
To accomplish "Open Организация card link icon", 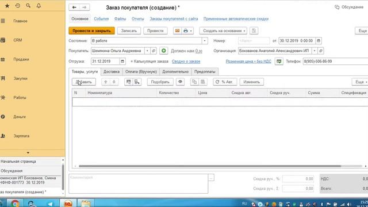I will [321, 51].
